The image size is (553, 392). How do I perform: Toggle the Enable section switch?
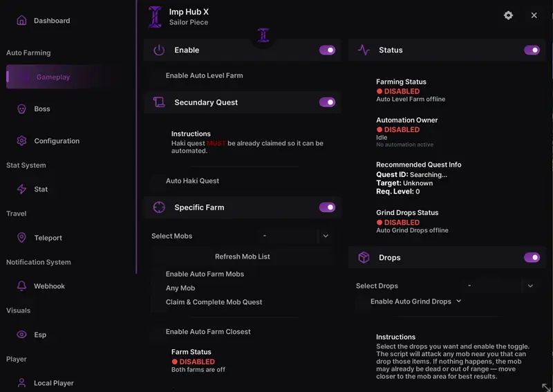click(x=327, y=50)
